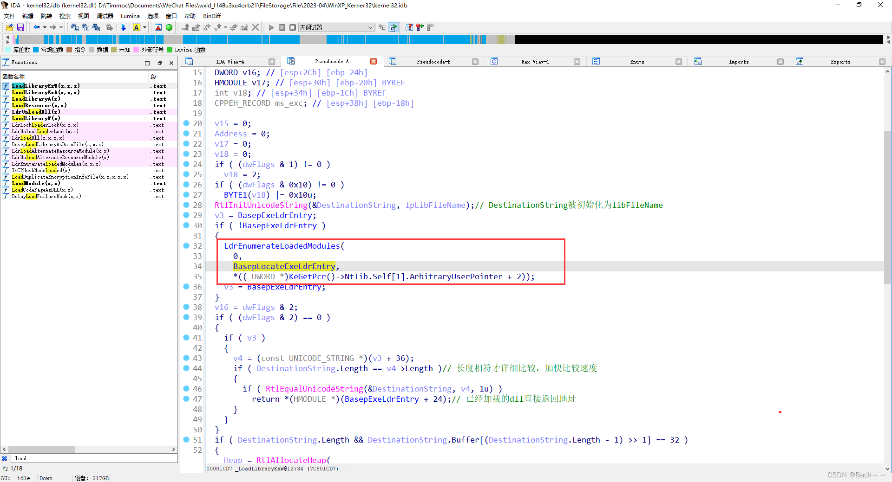The width and height of the screenshot is (892, 482).
Task: Open the 编辑 menu
Action: [28, 16]
